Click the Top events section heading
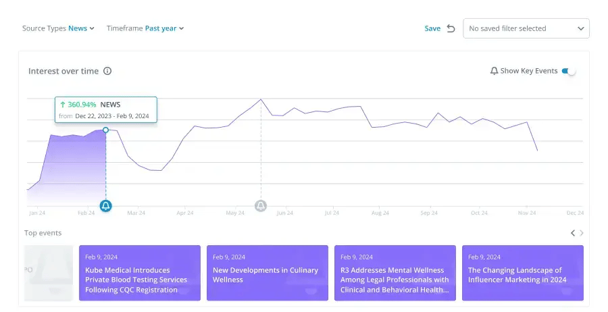The height and width of the screenshot is (312, 608). 43,233
